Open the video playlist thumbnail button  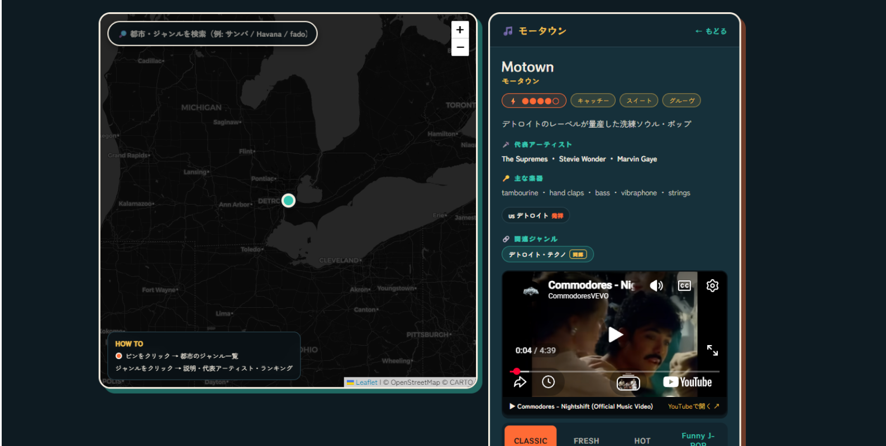point(628,383)
